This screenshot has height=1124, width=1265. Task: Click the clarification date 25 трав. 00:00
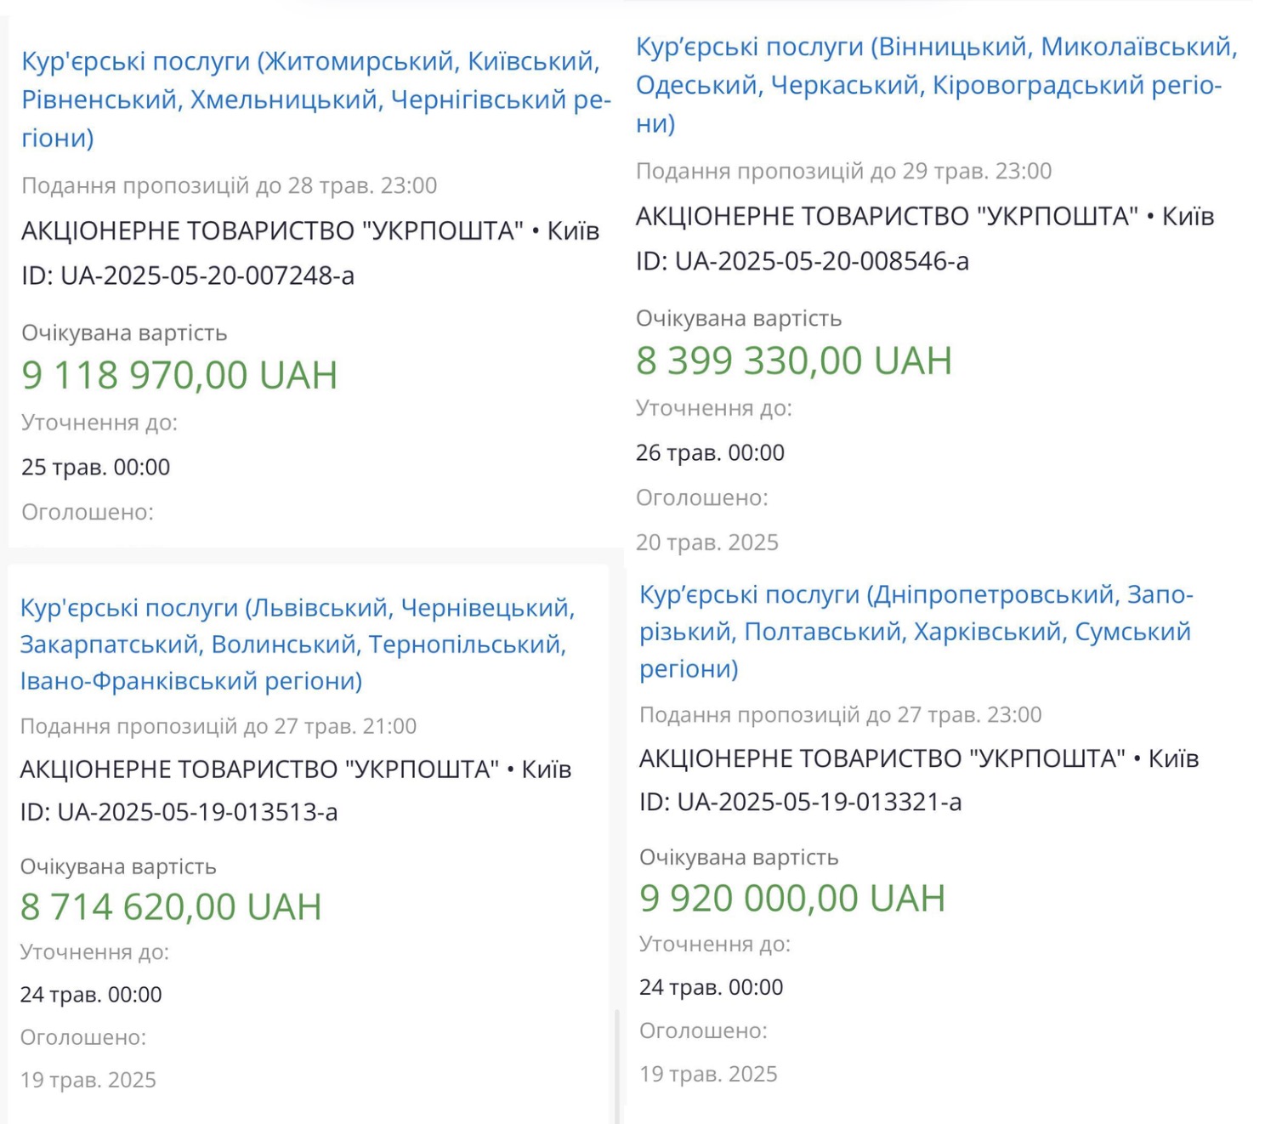click(x=95, y=467)
